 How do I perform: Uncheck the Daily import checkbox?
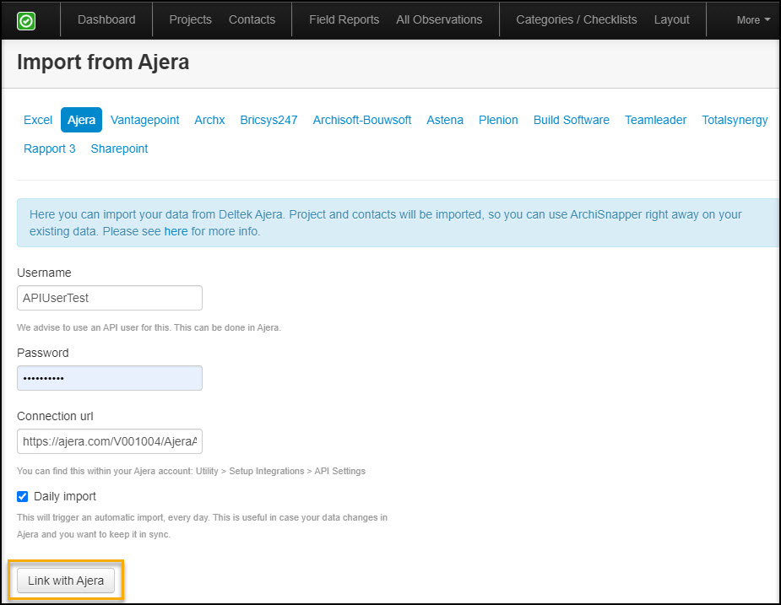pos(23,496)
